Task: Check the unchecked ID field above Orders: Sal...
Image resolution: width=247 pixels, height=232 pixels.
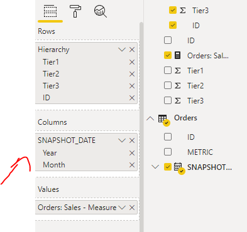Action: 168,40
